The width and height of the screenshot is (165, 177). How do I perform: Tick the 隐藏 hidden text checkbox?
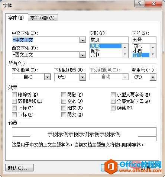(113, 108)
